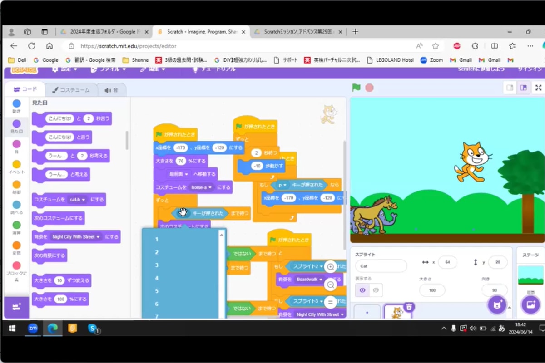Image resolution: width=545 pixels, height=363 pixels.
Task: Select the orange イベント category circle
Action: [x=16, y=164]
